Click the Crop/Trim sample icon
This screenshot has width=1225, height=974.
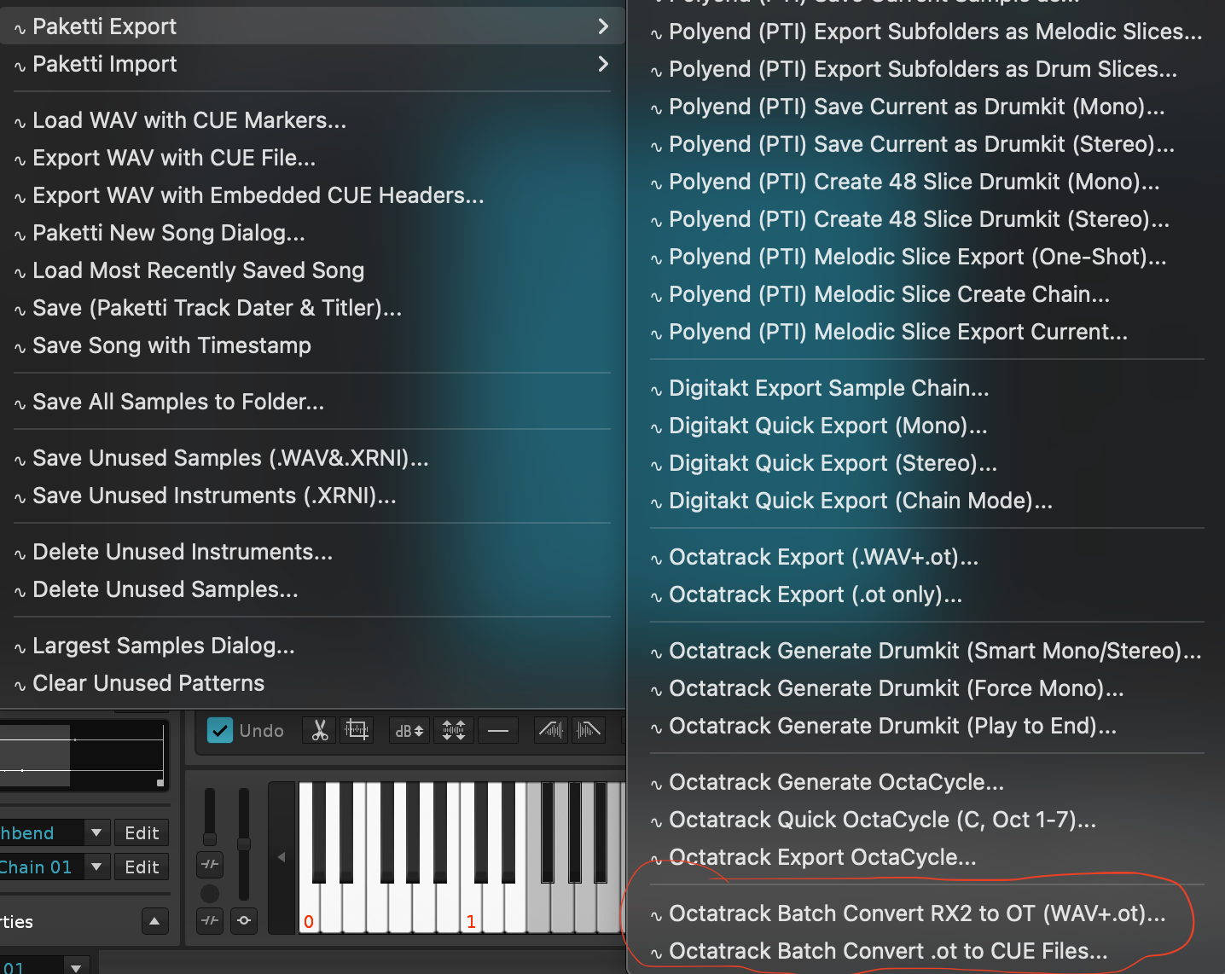pyautogui.click(x=357, y=731)
